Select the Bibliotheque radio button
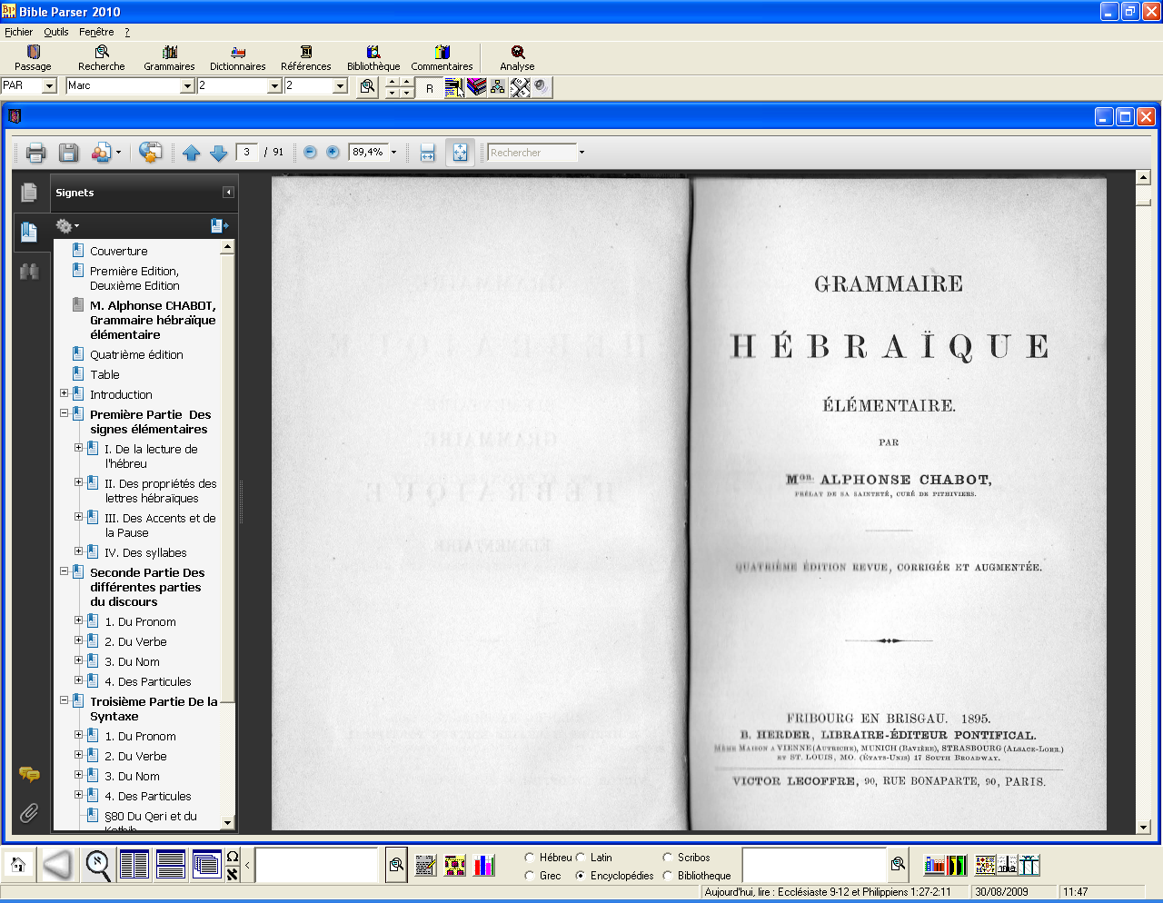Screen dimensions: 1163x903 (x=667, y=876)
